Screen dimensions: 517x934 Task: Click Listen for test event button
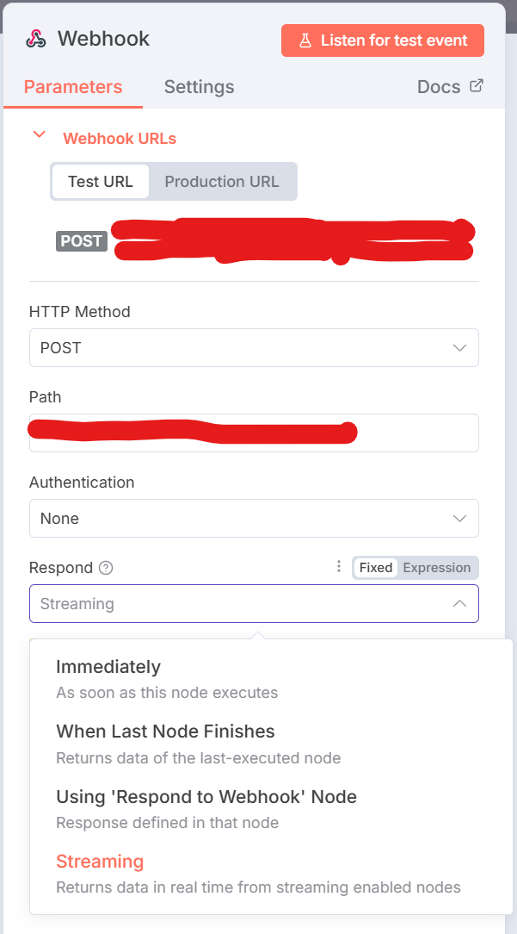pos(383,40)
